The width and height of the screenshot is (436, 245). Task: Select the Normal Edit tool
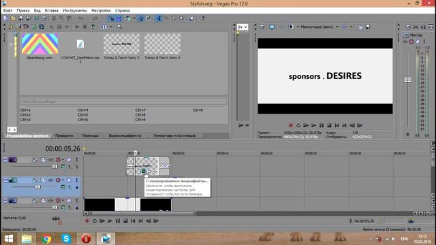[159, 18]
